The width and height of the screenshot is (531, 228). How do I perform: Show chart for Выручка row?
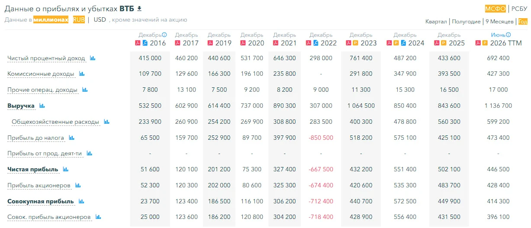tap(42, 106)
